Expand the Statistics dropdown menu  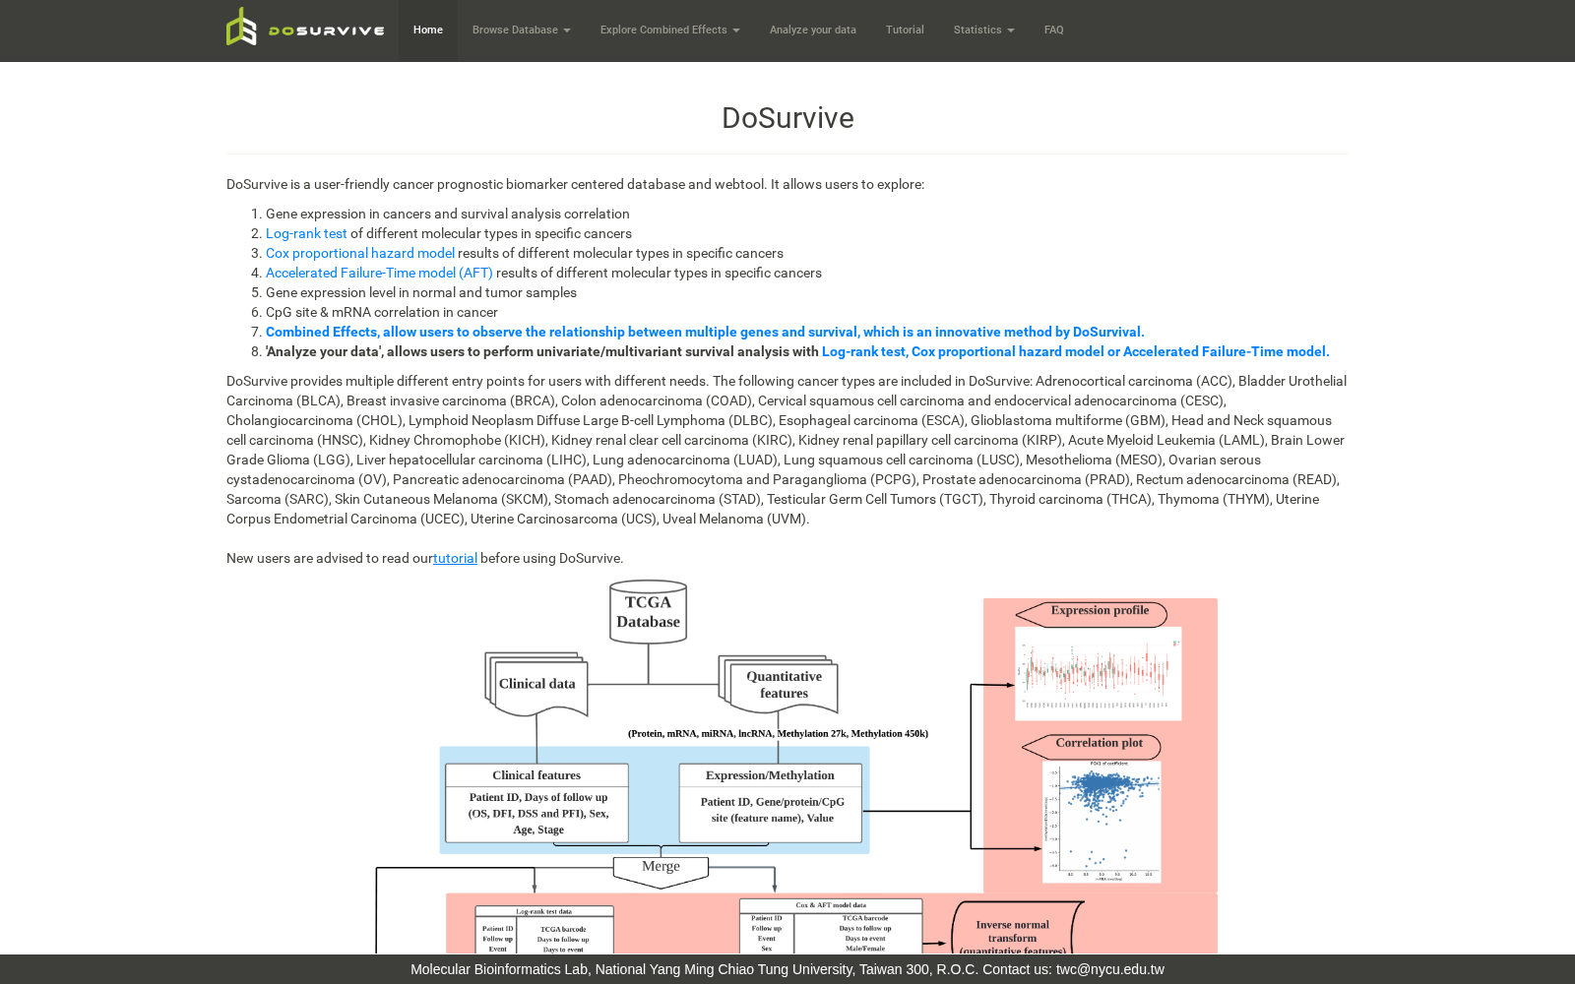pyautogui.click(x=984, y=31)
